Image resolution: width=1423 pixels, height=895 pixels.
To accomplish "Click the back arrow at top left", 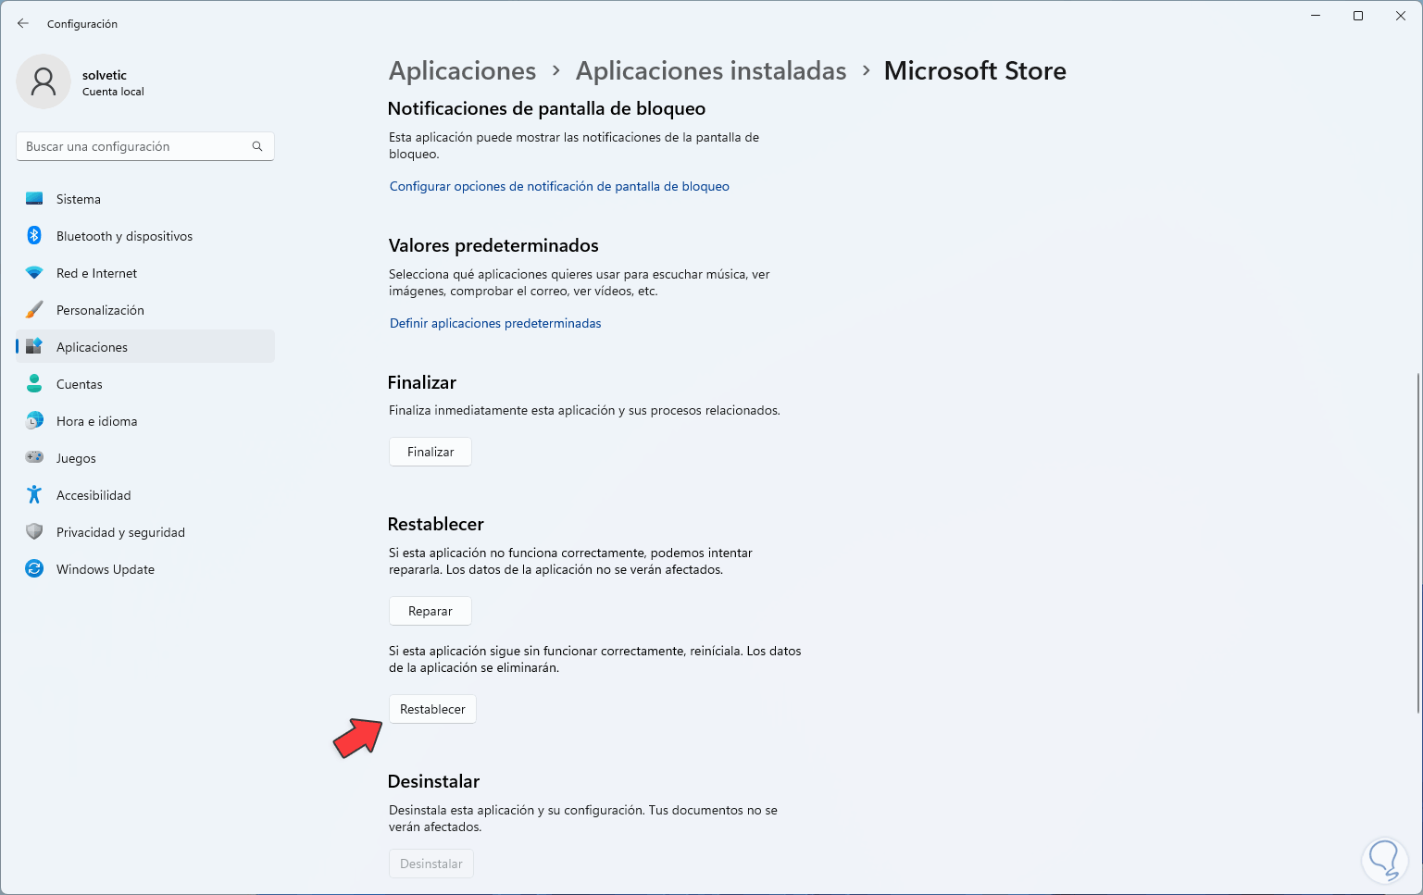I will 22,23.
